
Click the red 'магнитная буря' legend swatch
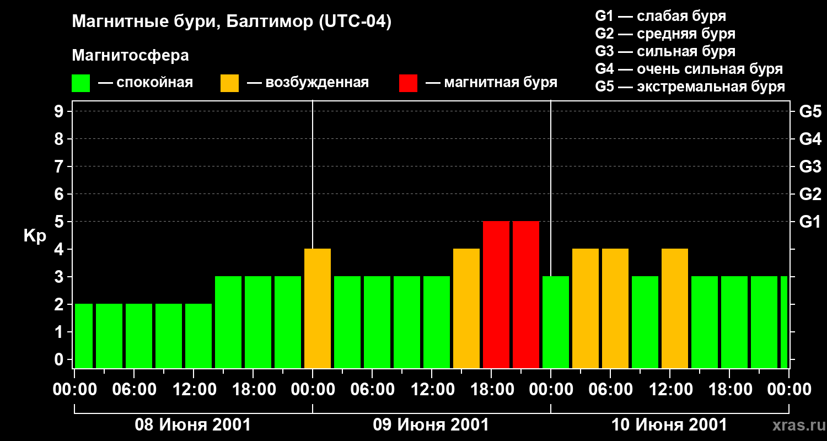pyautogui.click(x=408, y=83)
